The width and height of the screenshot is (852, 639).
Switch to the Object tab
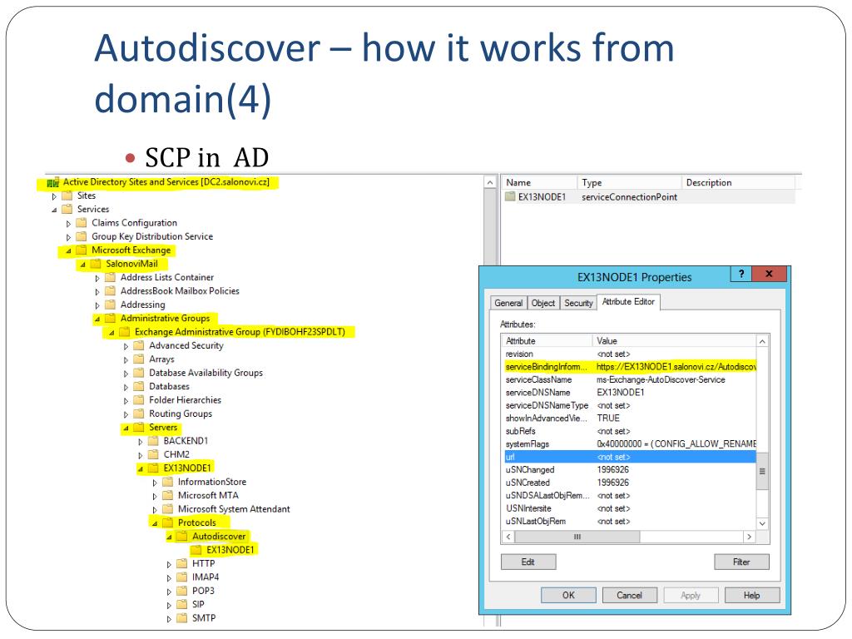[x=542, y=303]
